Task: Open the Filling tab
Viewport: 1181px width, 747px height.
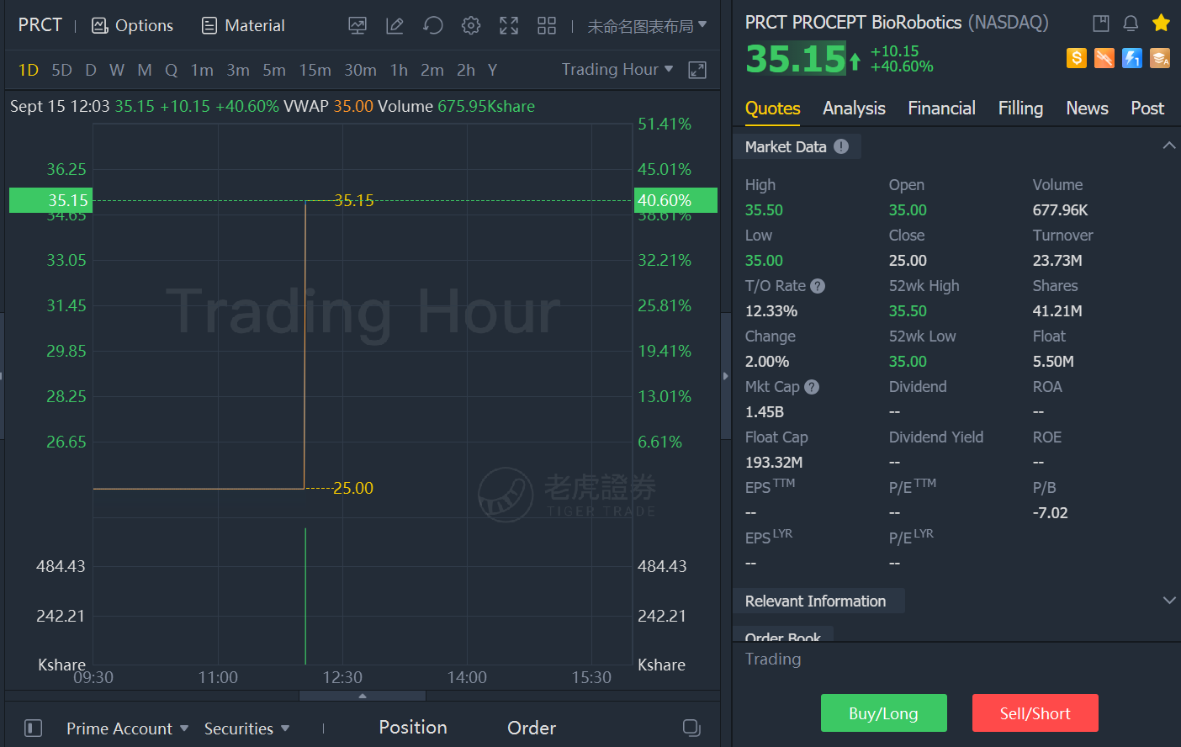Action: tap(1020, 109)
